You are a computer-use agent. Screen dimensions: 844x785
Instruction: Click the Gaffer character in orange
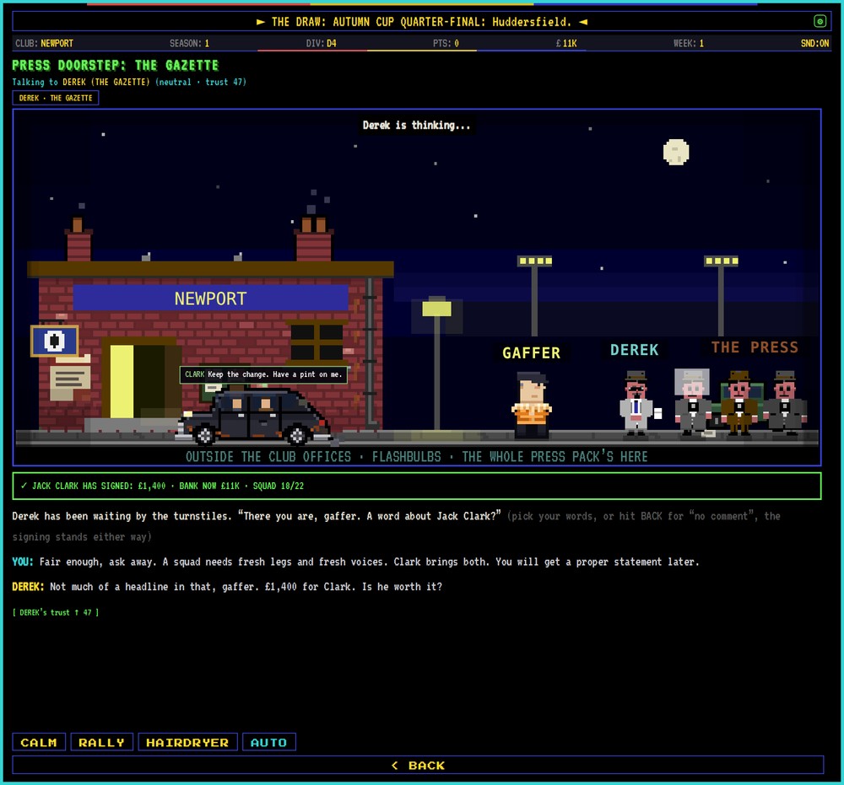click(531, 404)
